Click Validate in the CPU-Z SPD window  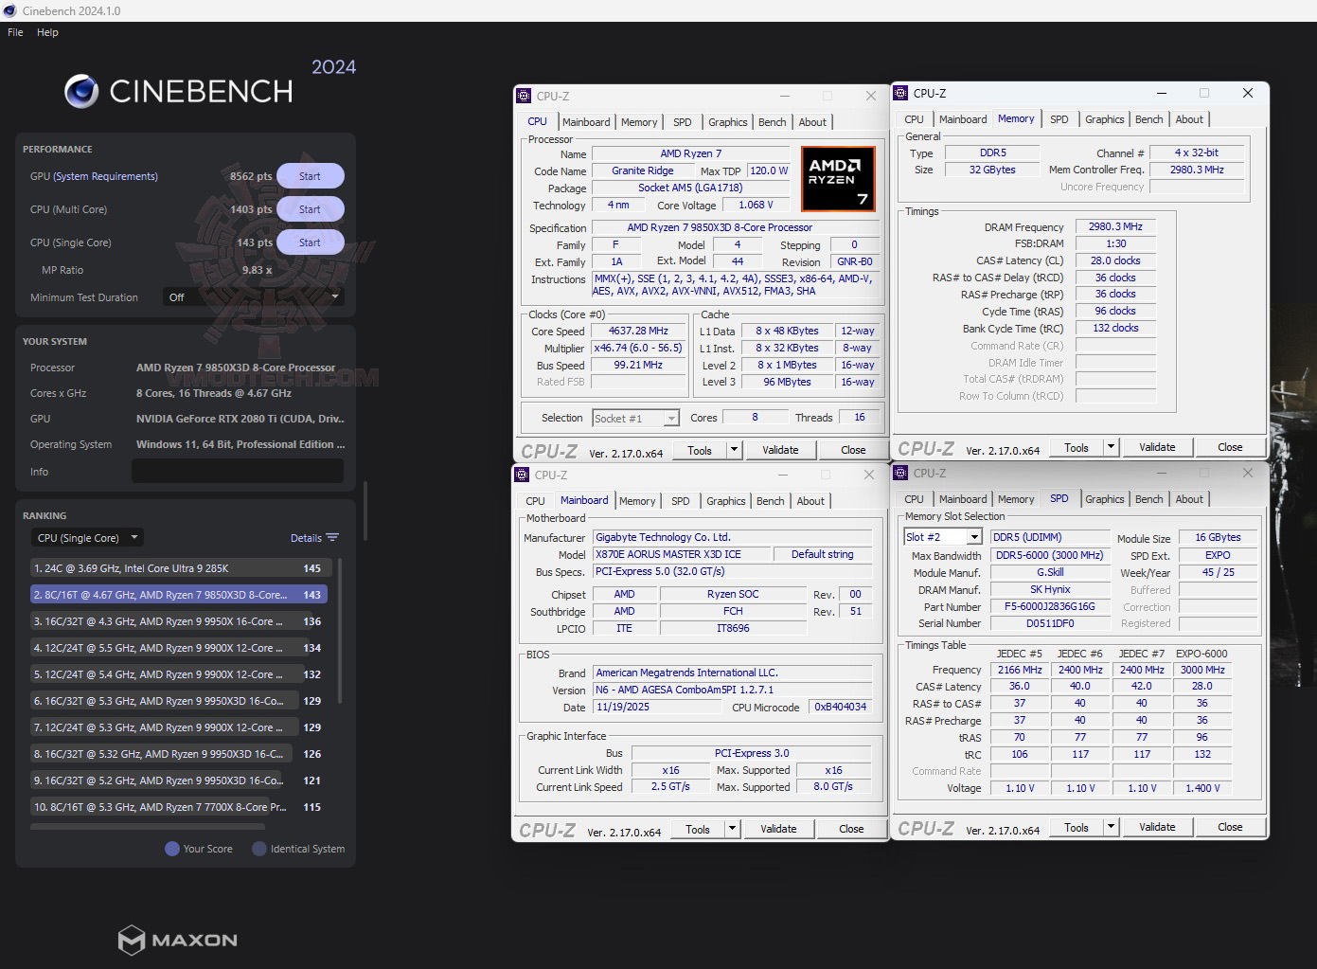1157,827
